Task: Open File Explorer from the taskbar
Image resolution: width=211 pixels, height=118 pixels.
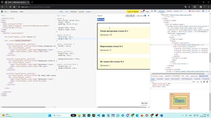Action: (x=79, y=115)
